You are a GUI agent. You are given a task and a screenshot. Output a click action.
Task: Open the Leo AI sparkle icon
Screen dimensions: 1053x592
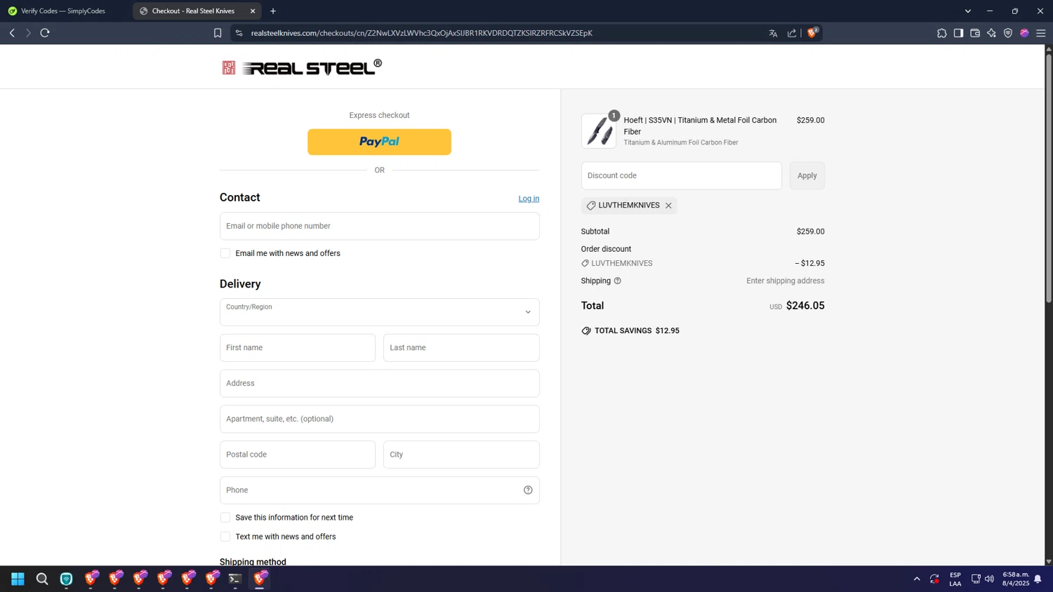(991, 33)
